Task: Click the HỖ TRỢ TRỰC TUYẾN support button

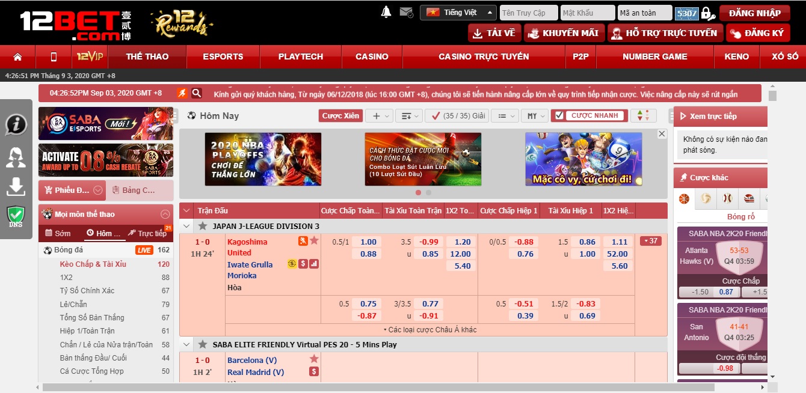Action: click(665, 33)
